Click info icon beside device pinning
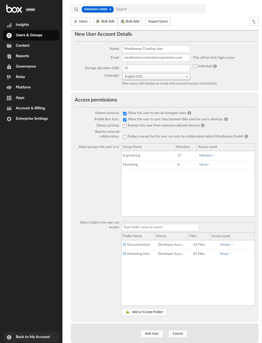 click(x=203, y=125)
